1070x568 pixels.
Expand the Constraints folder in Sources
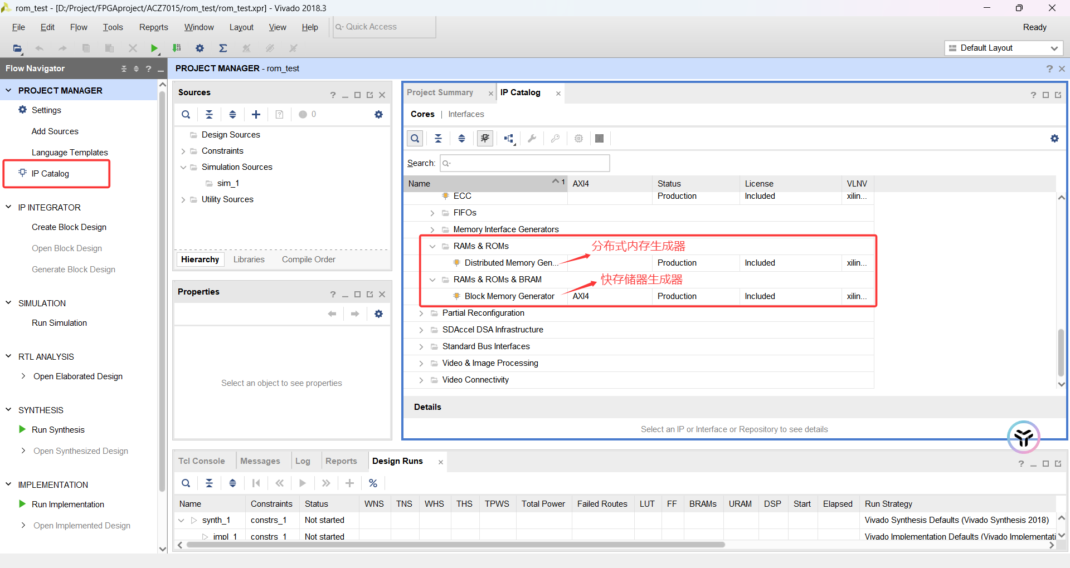point(183,151)
